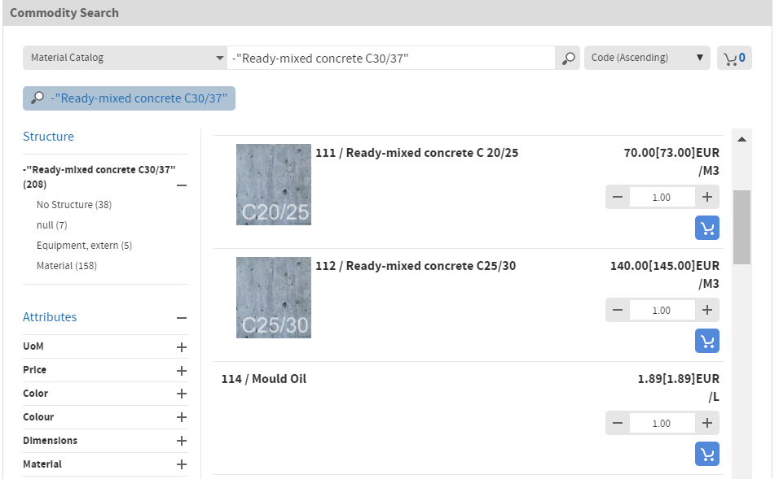Expand the Price attribute filter
This screenshot has height=479, width=779.
click(x=182, y=371)
